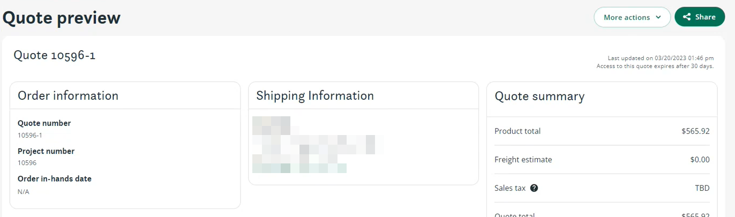Click the Freight estimate label
735x217 pixels.
click(523, 160)
